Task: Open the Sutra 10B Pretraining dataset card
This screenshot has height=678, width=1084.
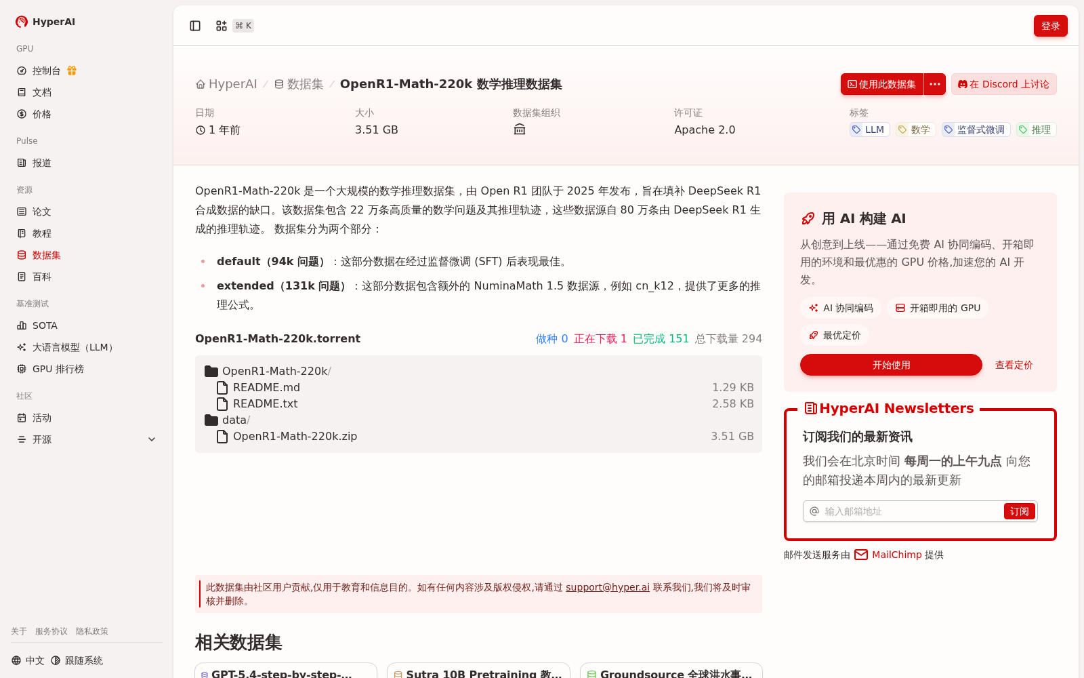Action: [x=478, y=671]
